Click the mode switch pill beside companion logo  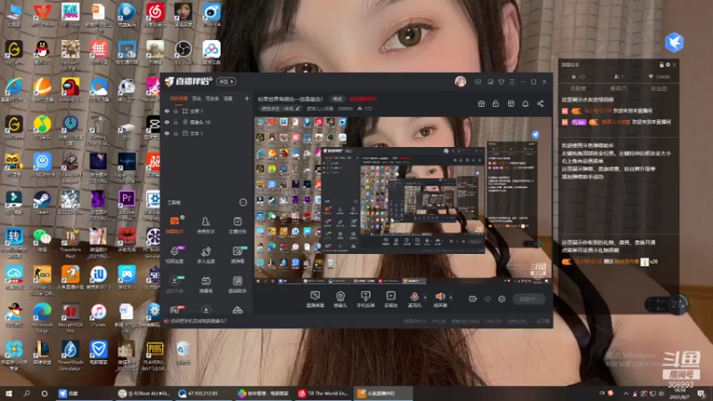point(226,81)
